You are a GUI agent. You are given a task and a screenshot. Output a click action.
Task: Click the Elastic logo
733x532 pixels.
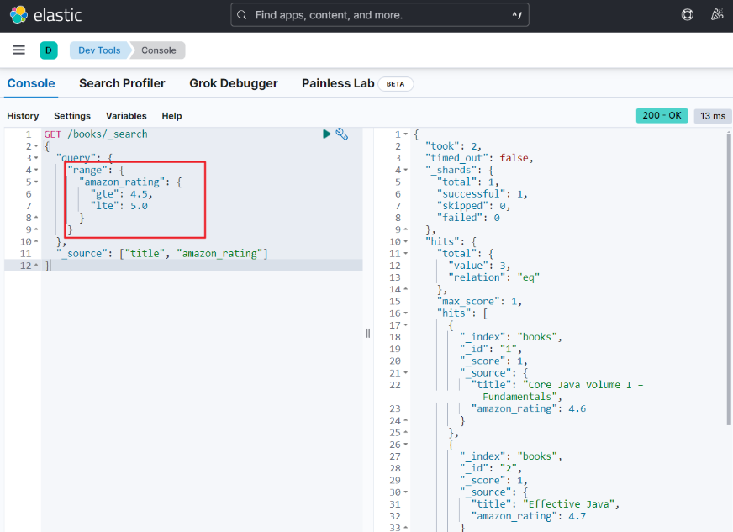coord(45,15)
